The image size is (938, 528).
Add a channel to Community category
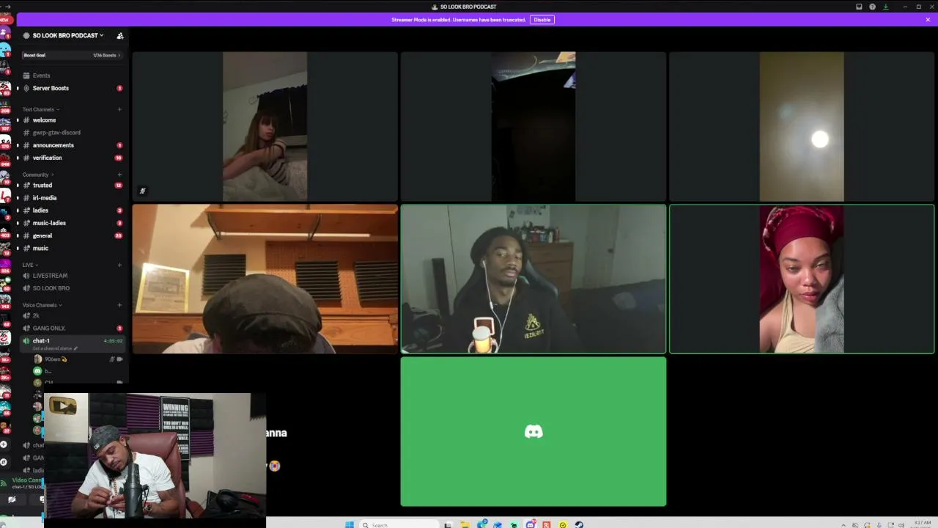coord(119,175)
